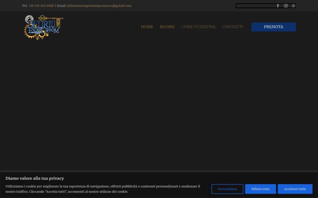The image size is (318, 198).
Task: Click Personalizza in the cookie banner
Action: click(227, 189)
